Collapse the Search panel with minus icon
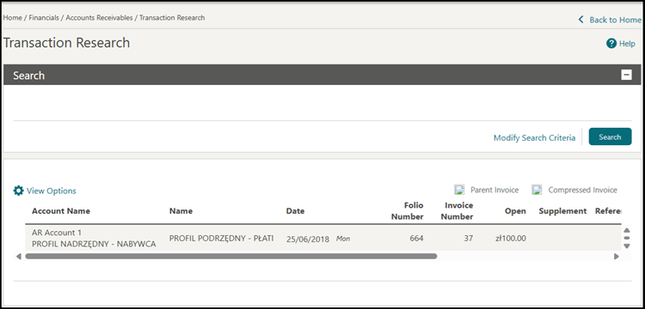 626,75
